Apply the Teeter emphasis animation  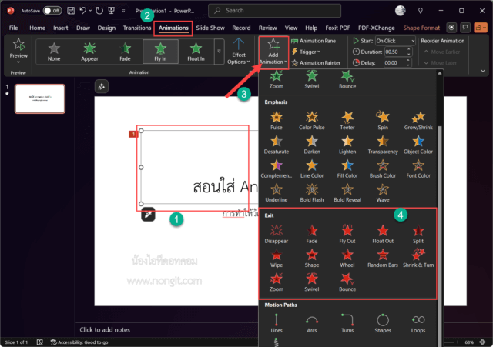pos(347,121)
